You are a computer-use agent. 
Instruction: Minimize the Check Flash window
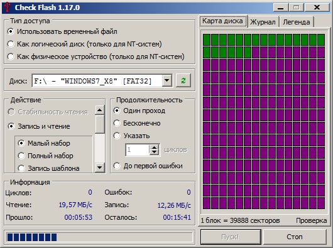281,8
